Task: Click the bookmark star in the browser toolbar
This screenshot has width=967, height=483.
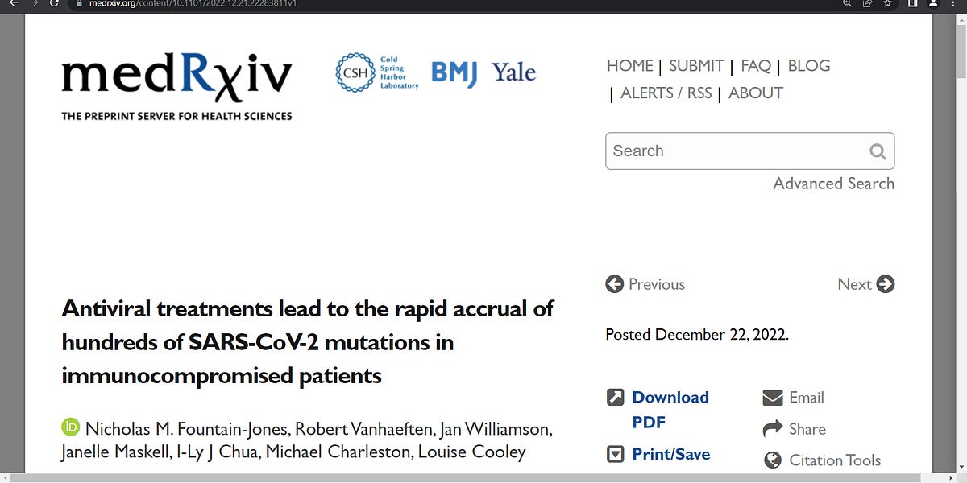Action: click(x=886, y=5)
